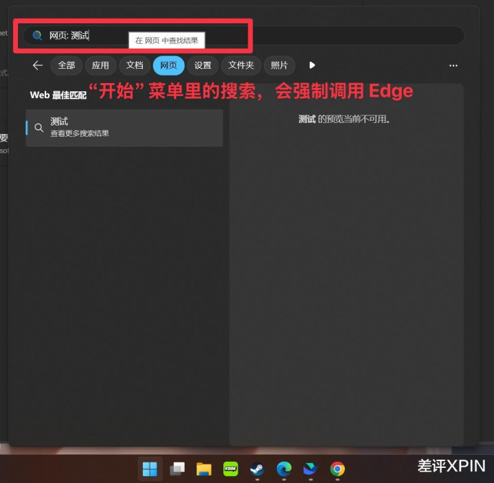Open the three-dot more options menu

click(453, 65)
